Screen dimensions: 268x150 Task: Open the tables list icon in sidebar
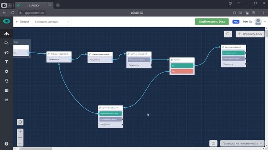(x=7, y=90)
